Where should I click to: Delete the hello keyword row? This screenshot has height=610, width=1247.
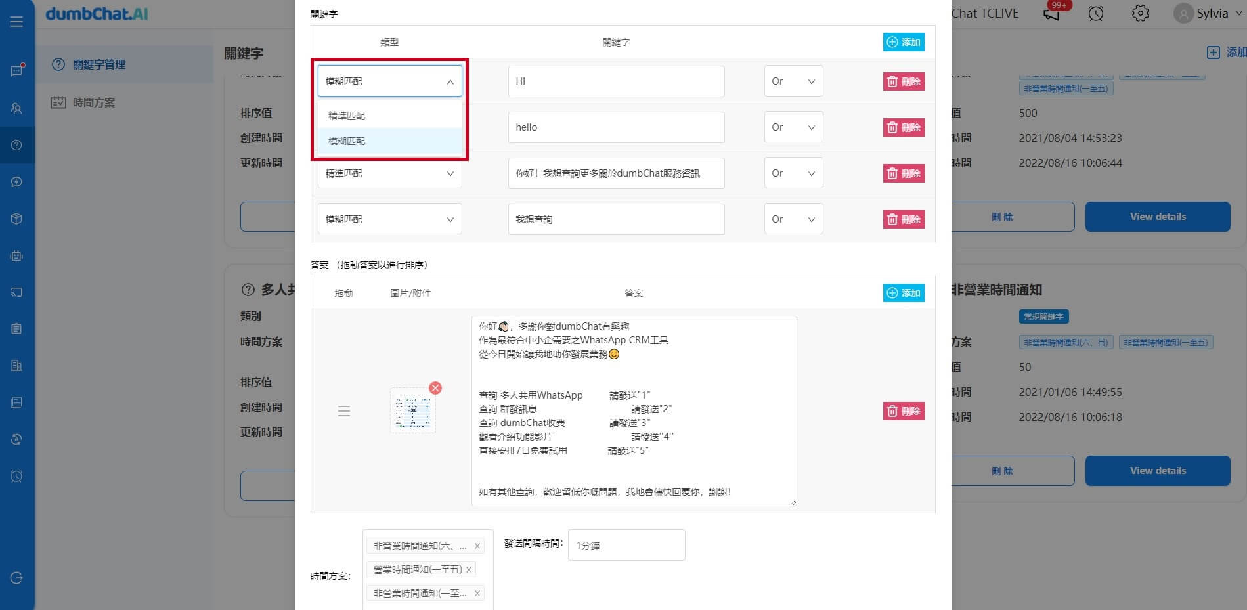[904, 127]
